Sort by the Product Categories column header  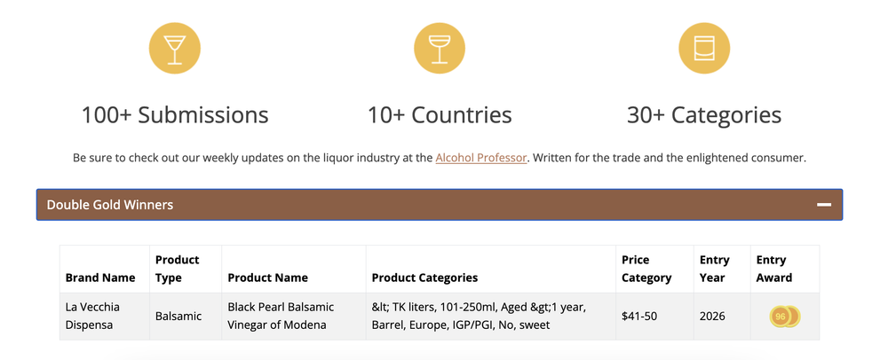click(x=424, y=278)
